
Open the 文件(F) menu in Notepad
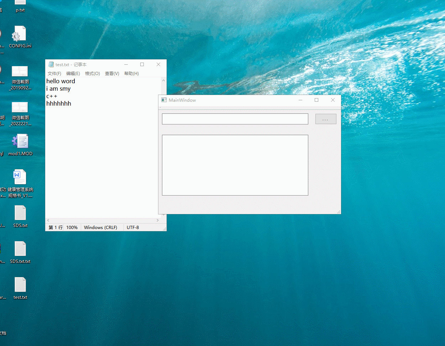coord(54,74)
